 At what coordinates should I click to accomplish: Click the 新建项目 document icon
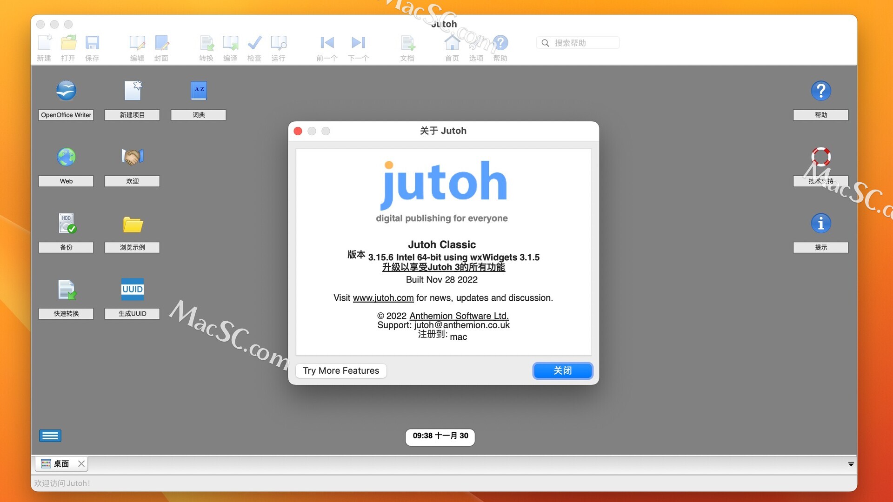coord(133,90)
